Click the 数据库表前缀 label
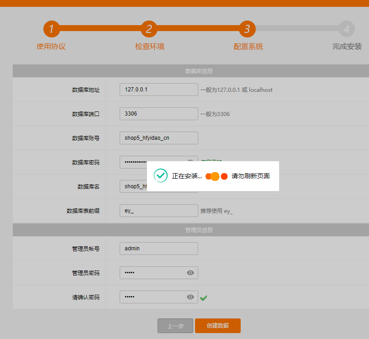The image size is (369, 339). click(83, 211)
